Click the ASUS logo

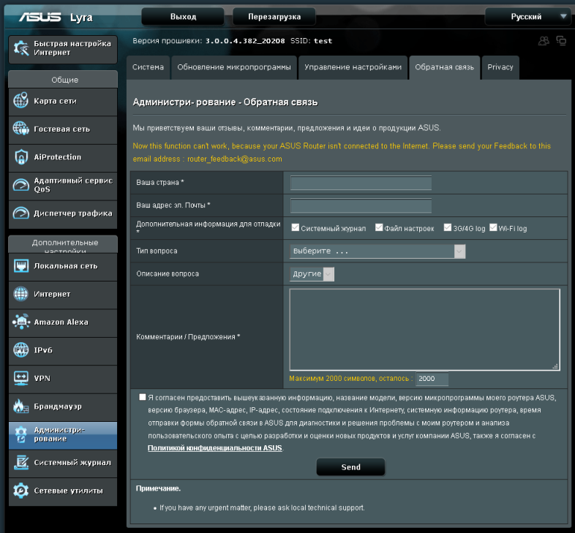tap(40, 17)
